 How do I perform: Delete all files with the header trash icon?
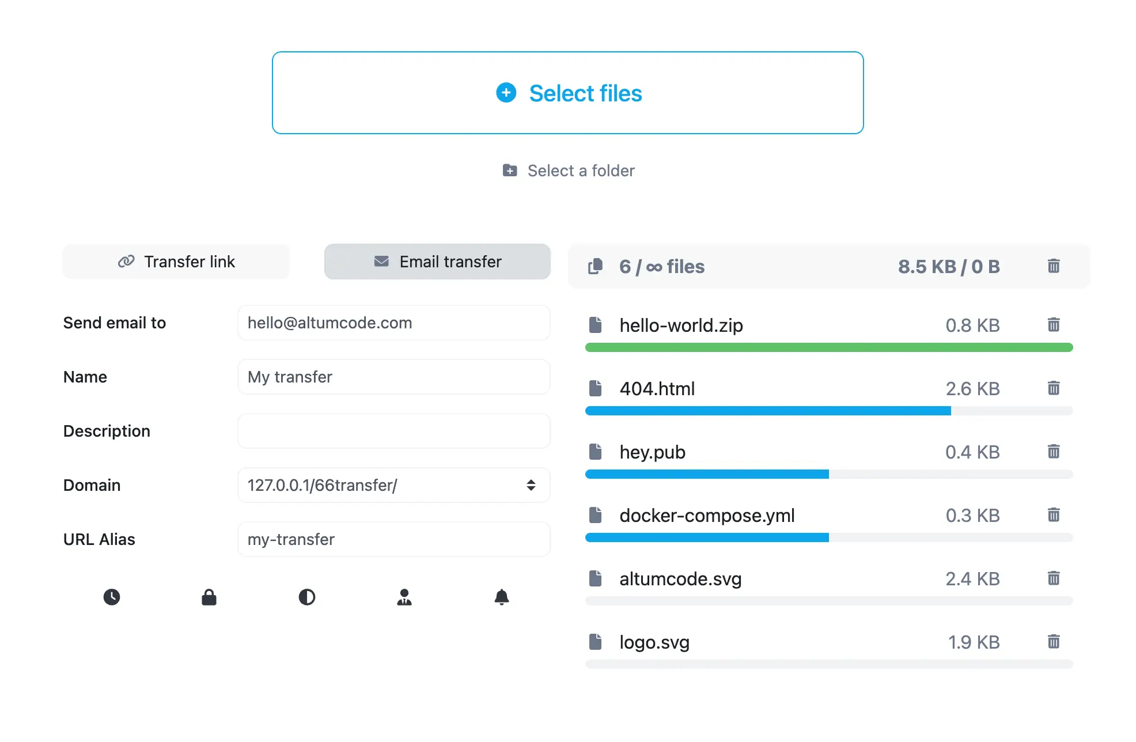(x=1054, y=266)
